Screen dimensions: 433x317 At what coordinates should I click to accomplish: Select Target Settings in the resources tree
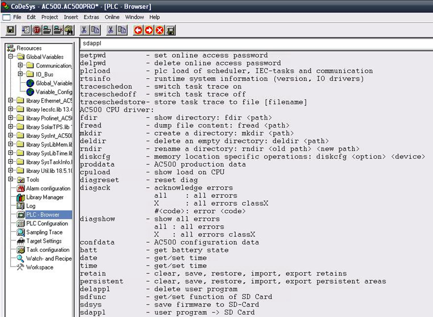(44, 241)
